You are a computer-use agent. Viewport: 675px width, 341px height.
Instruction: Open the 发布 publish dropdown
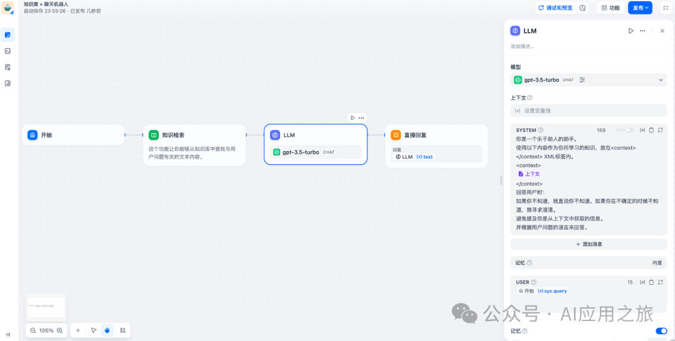[x=640, y=7]
